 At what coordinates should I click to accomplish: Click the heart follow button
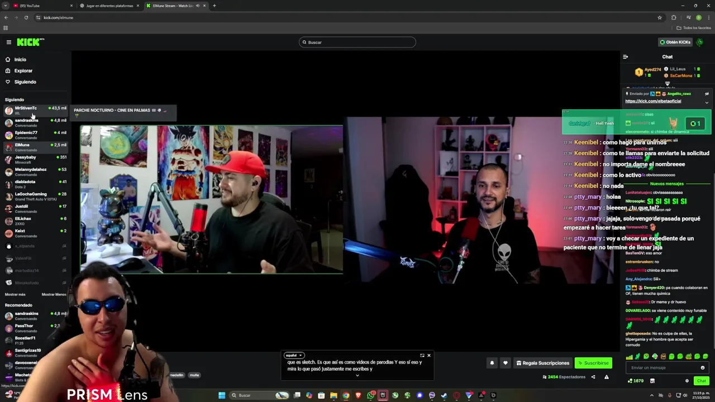[x=506, y=363]
